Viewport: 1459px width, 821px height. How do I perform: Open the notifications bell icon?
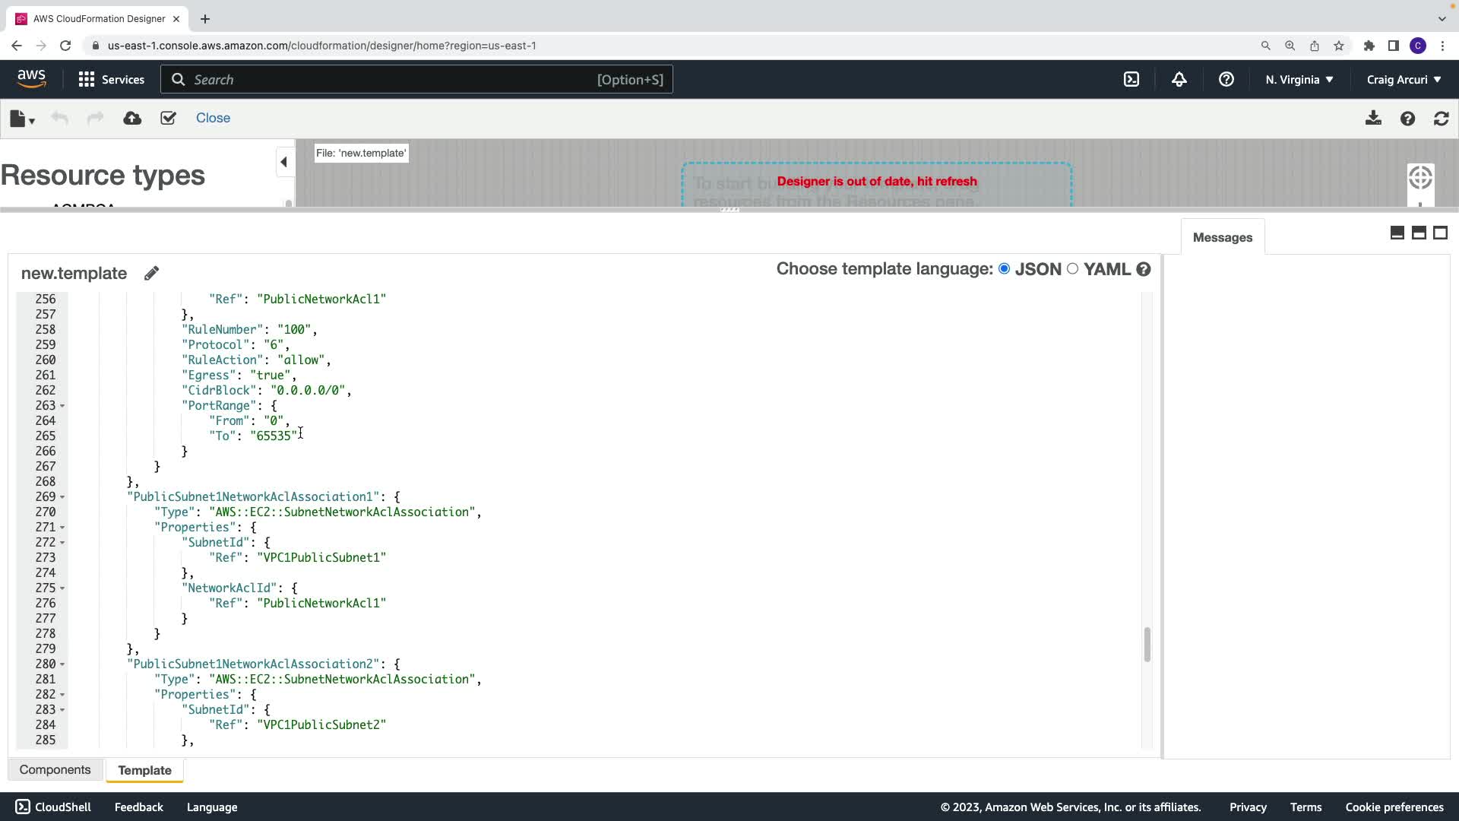[1179, 79]
